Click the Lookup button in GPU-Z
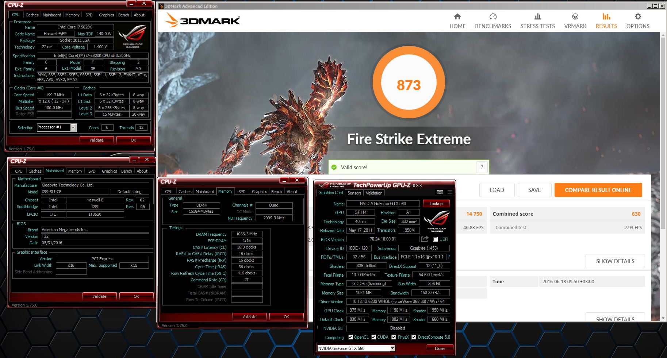This screenshot has height=358, width=667. 436,204
